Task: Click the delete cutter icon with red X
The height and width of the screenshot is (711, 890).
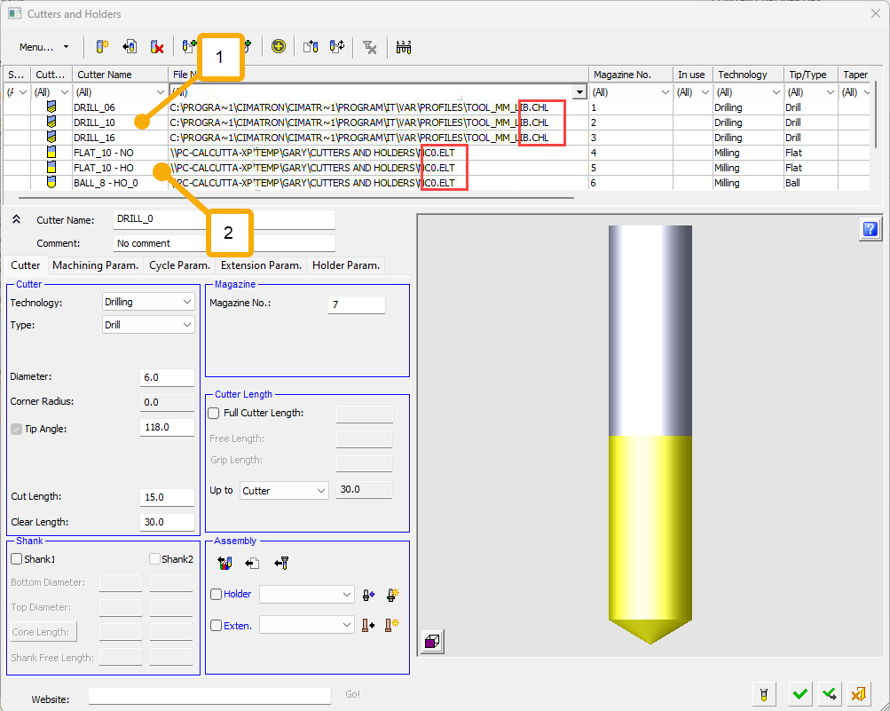Action: click(x=157, y=47)
